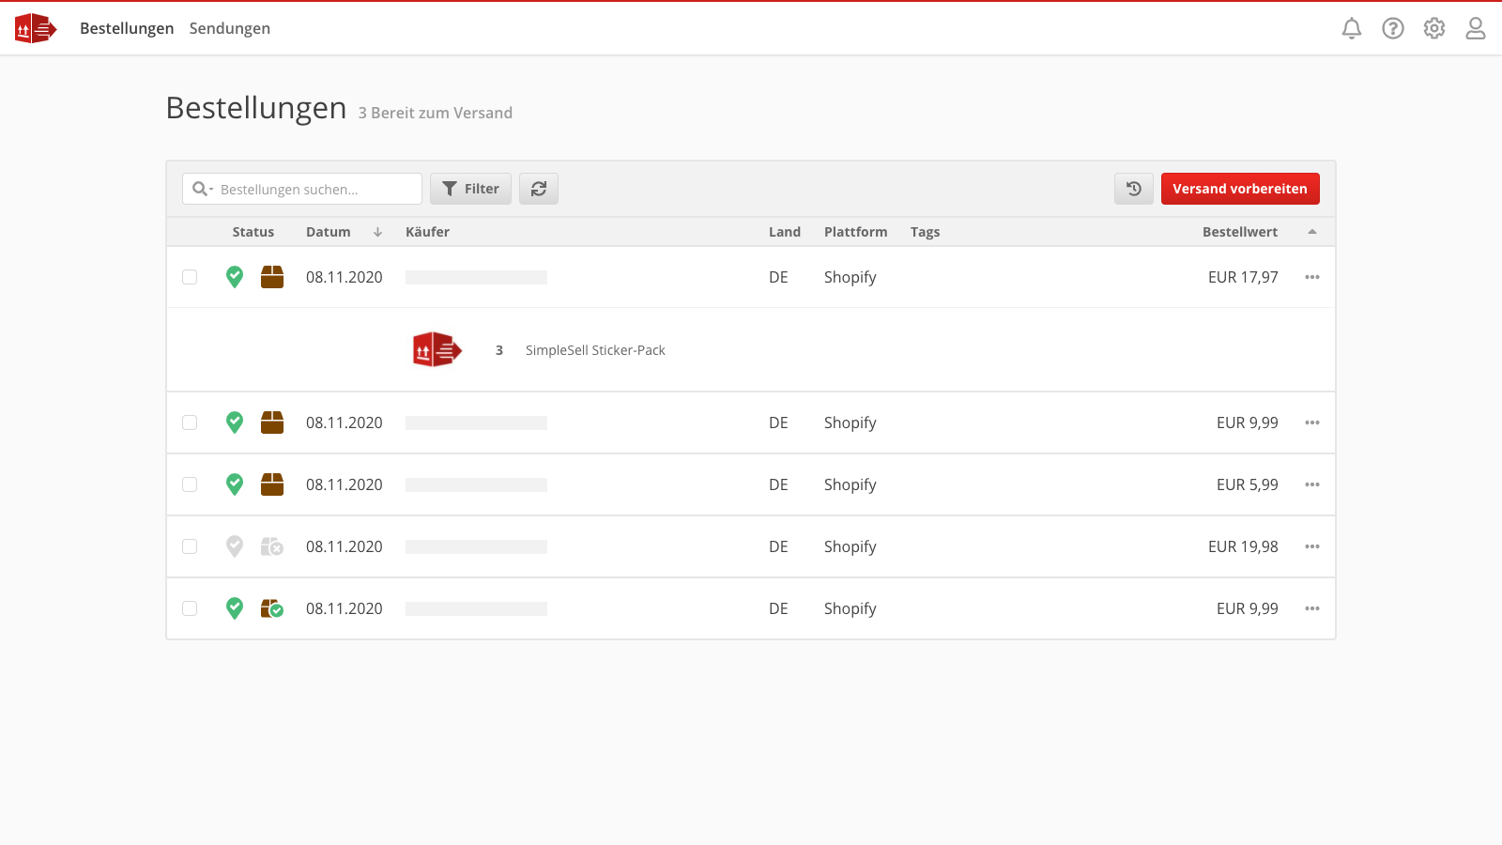This screenshot has height=845, width=1502.
Task: Open the help question mark icon
Action: pos(1393,28)
